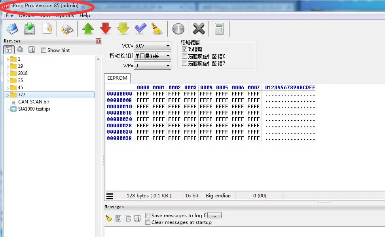Open the View menu
The height and width of the screenshot is (237, 385).
click(x=45, y=15)
